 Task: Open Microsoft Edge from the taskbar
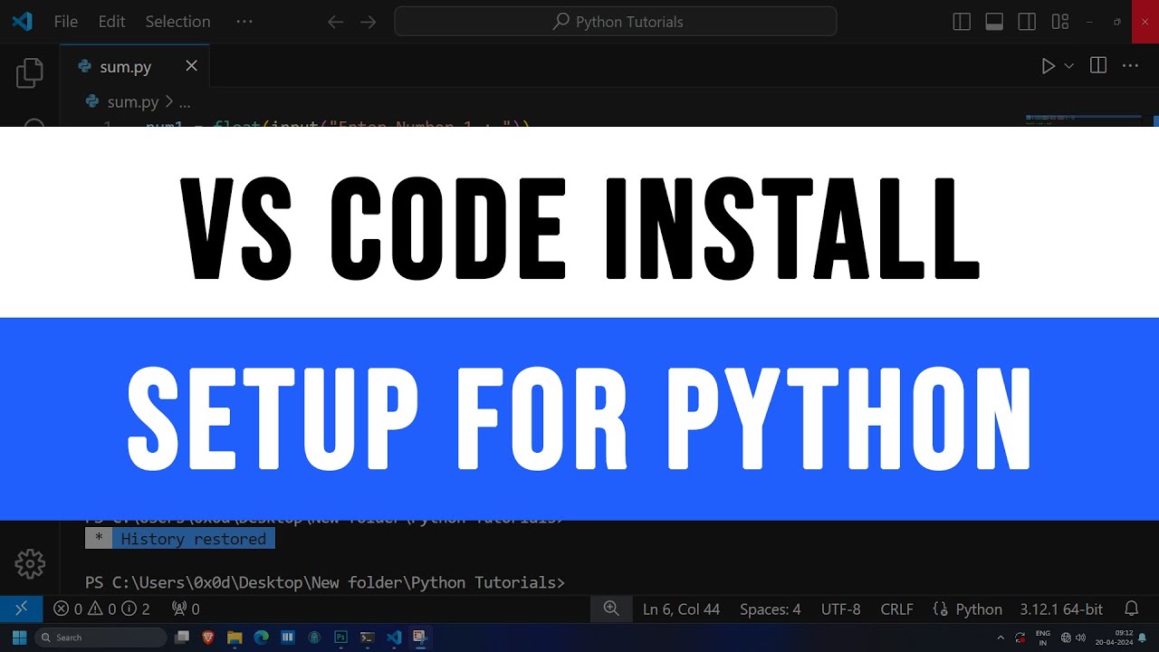pos(261,638)
